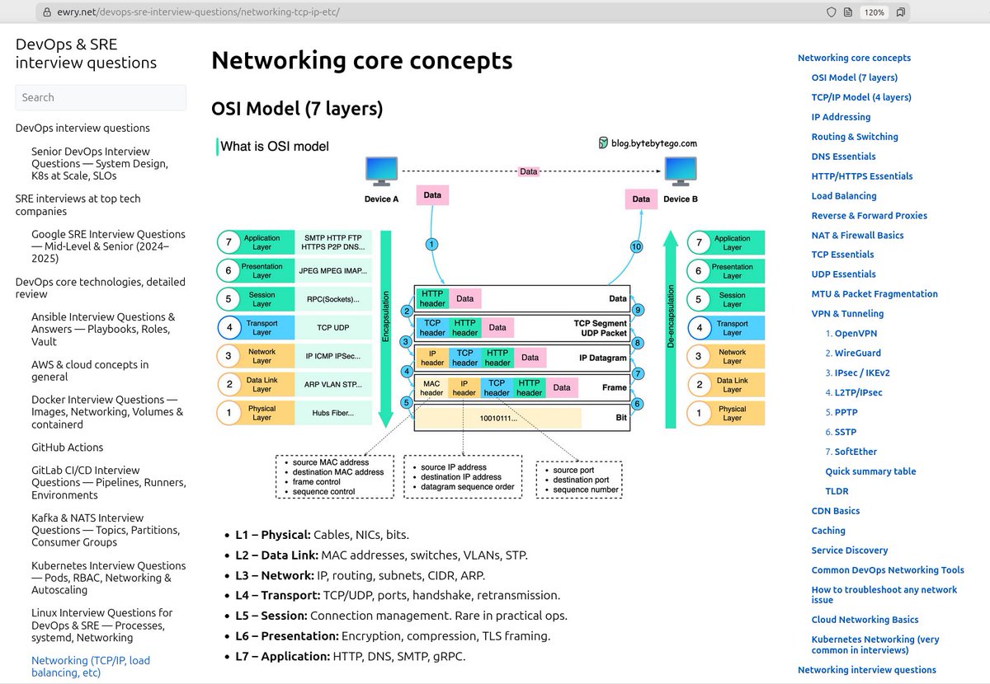Jump to CDN Basics section
The image size is (990, 684).
coord(836,511)
